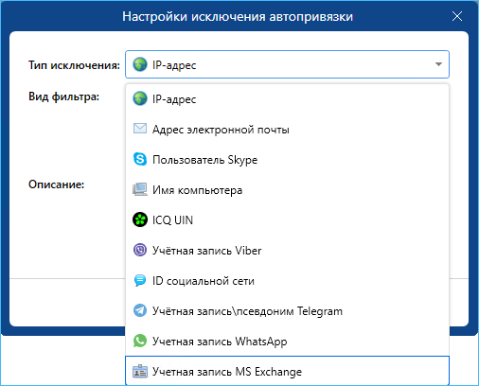Choose Учетная запись MS Exchange item

pos(287,371)
